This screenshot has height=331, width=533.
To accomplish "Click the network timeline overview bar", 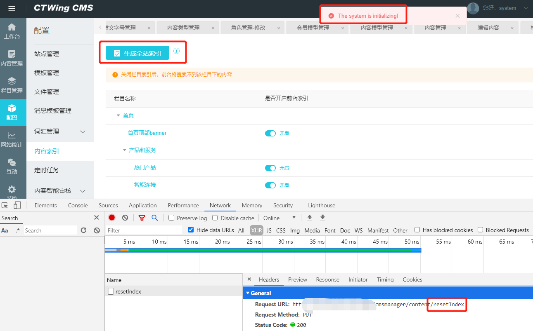I will [263, 250].
